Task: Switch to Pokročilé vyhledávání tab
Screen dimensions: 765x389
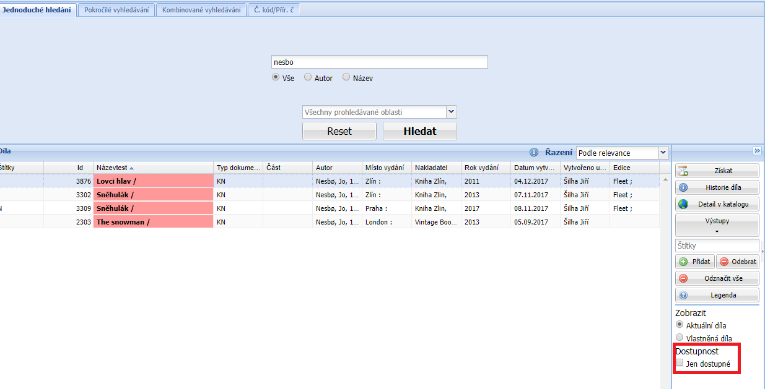Action: coord(116,10)
